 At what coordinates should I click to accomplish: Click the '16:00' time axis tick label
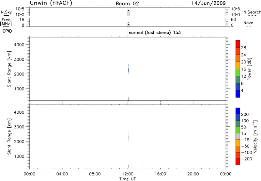[160, 174]
